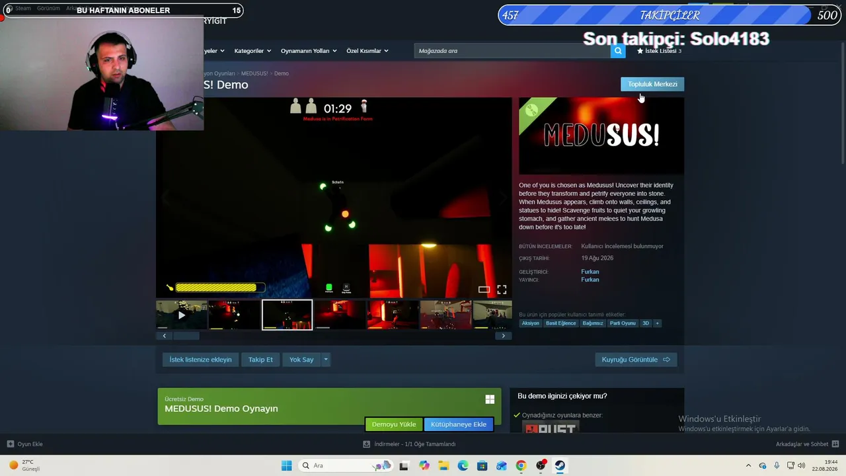Select the sixth screenshot thumbnail
This screenshot has height=476, width=846.
pos(446,315)
